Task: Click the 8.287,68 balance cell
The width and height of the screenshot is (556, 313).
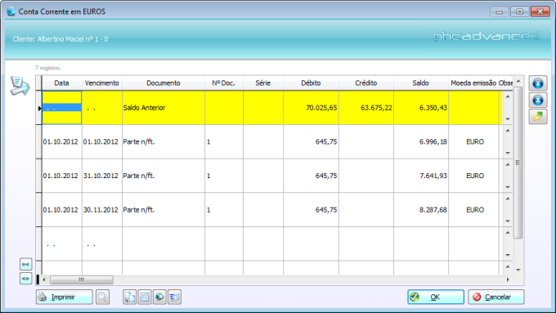Action: [421, 210]
